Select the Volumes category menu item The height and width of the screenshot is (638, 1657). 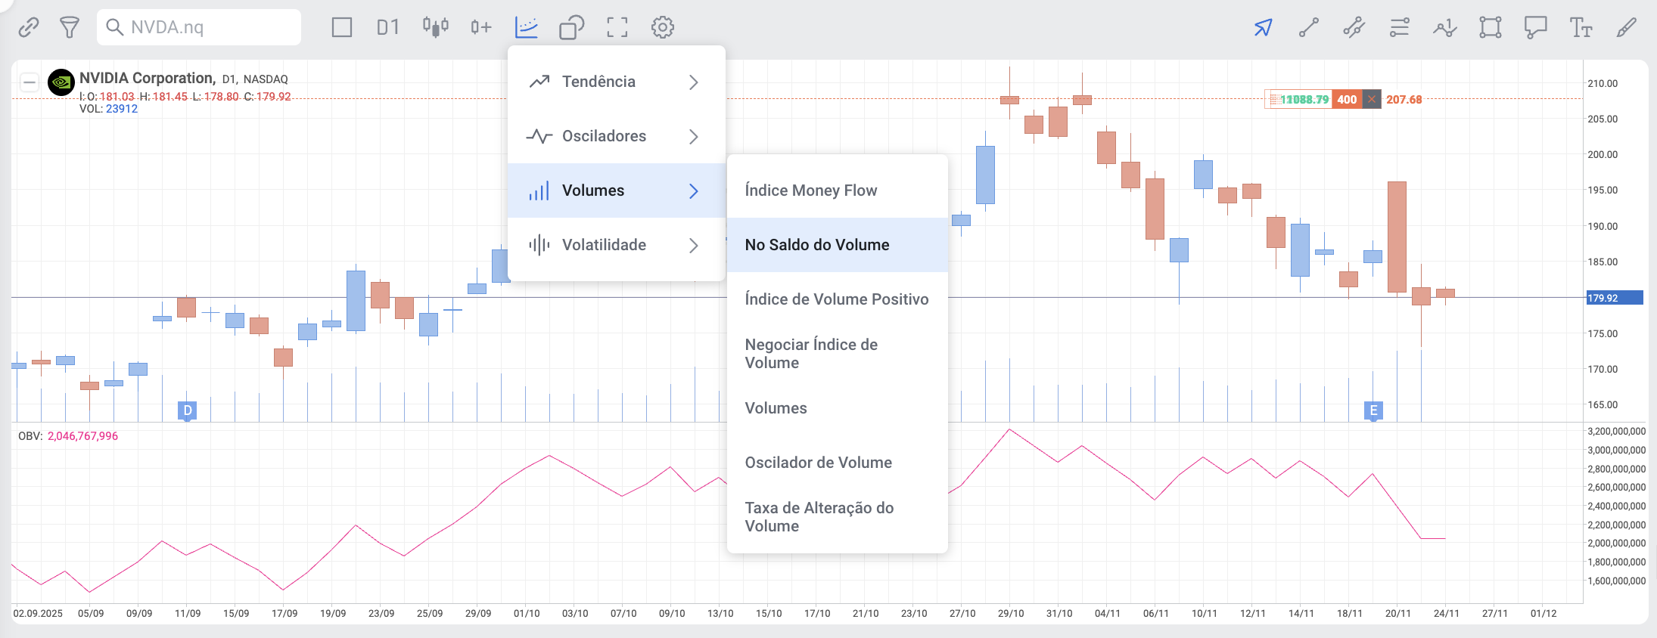tap(617, 190)
